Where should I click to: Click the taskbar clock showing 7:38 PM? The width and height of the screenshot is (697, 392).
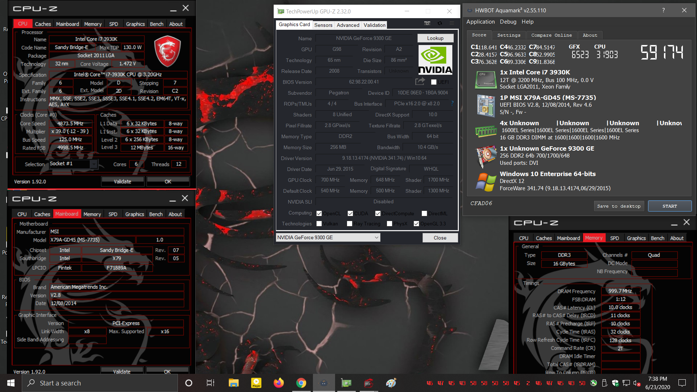[x=657, y=383]
